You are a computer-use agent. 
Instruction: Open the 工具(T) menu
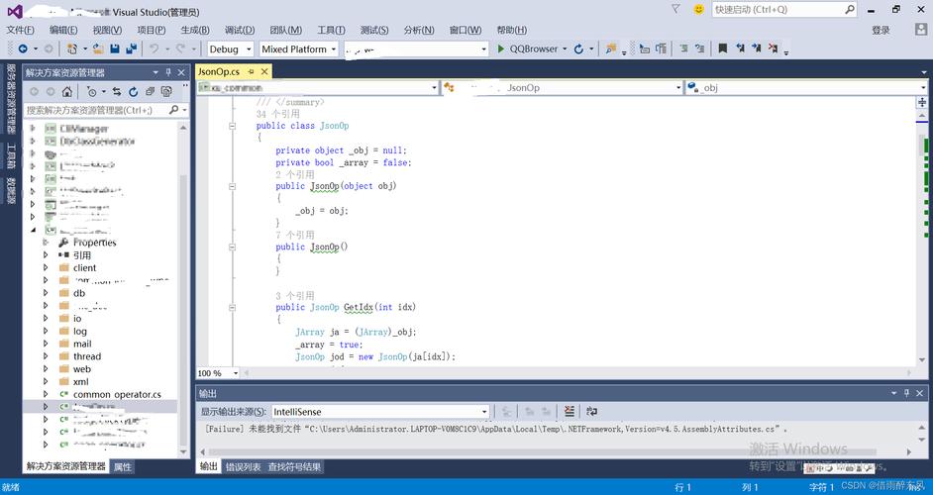(331, 30)
